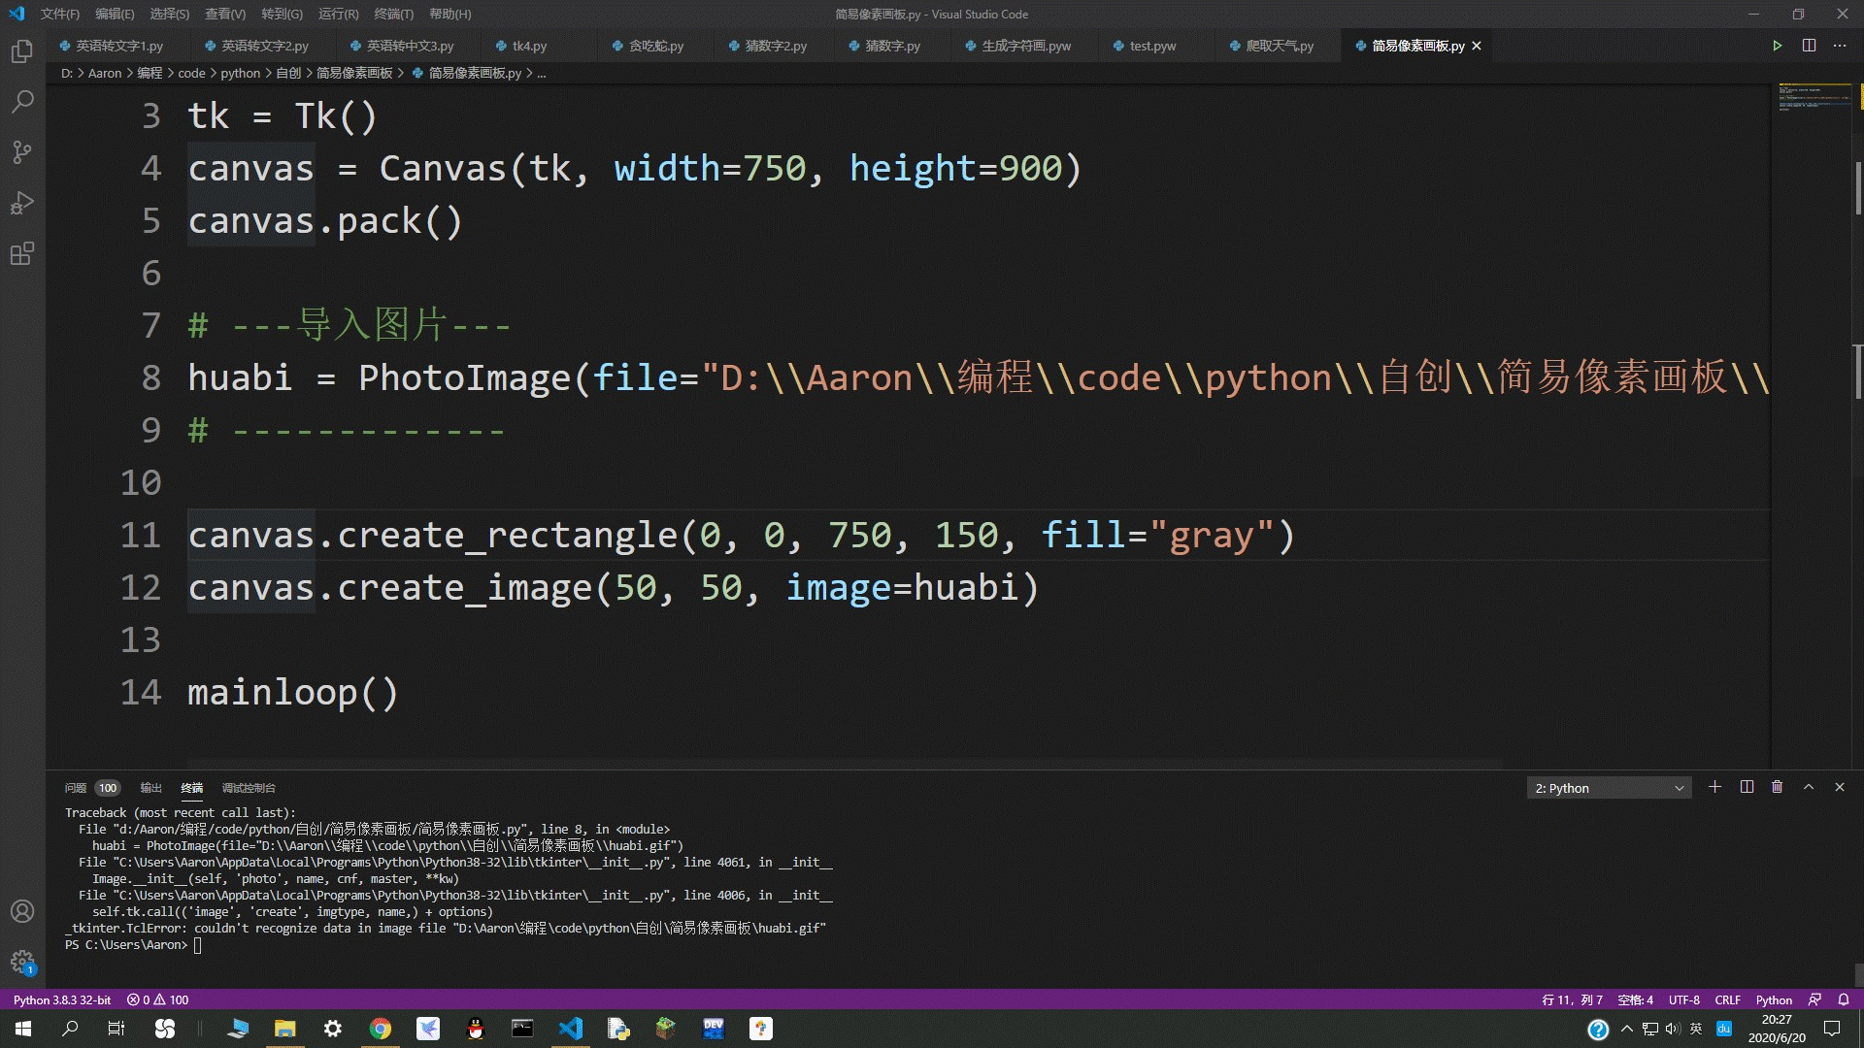1864x1048 pixels.
Task: Select the 终端 terminal panel tab
Action: pyautogui.click(x=192, y=788)
